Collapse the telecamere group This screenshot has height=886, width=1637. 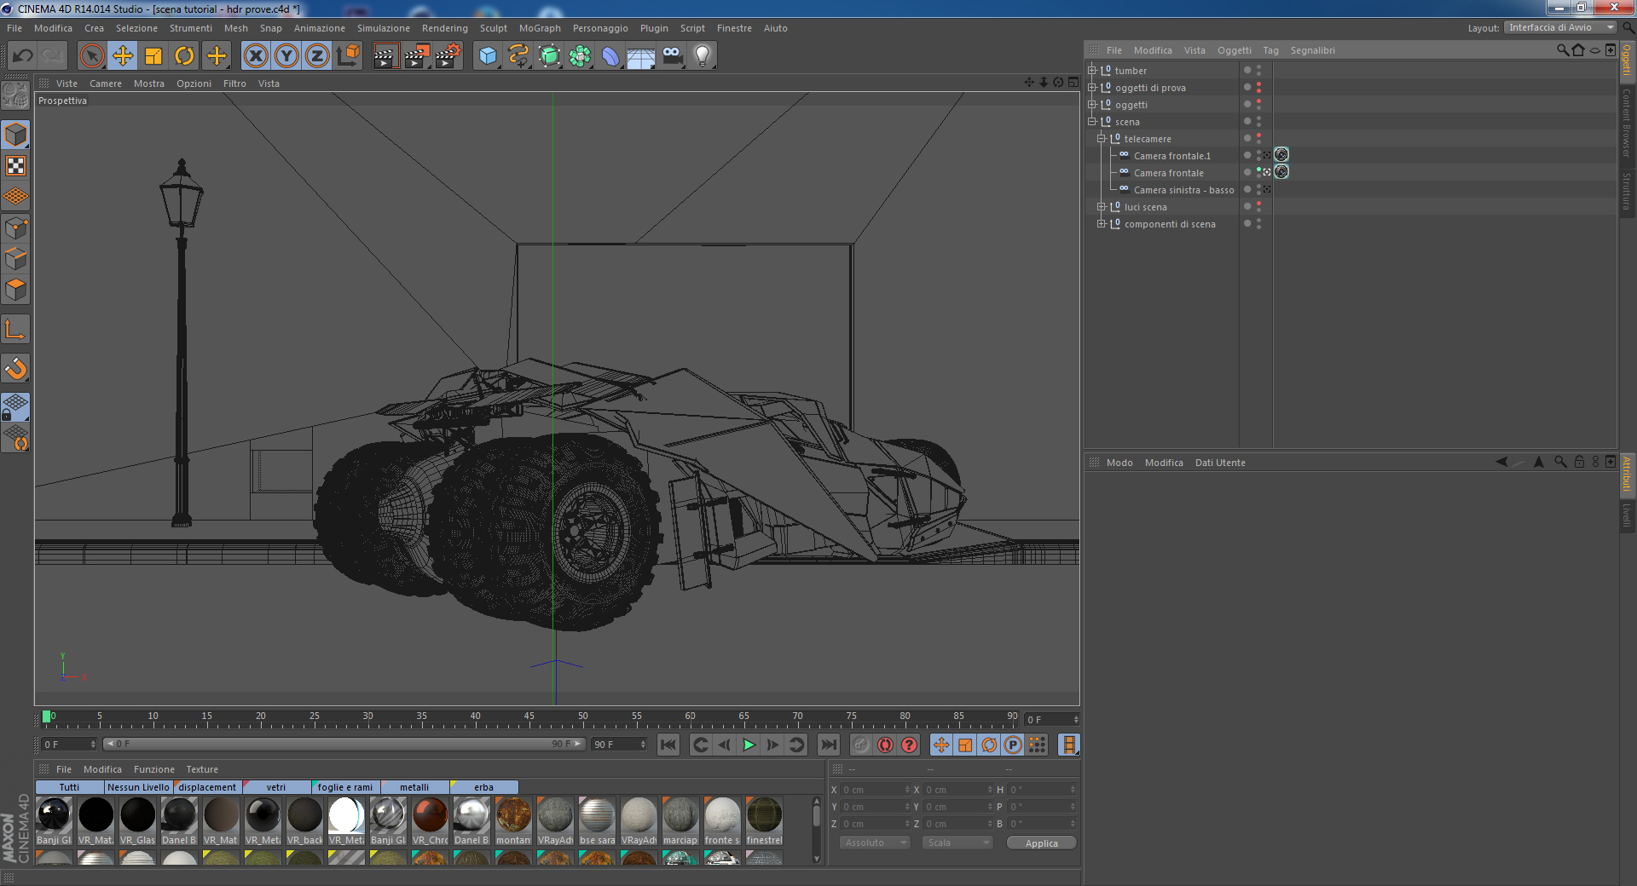[1101, 139]
